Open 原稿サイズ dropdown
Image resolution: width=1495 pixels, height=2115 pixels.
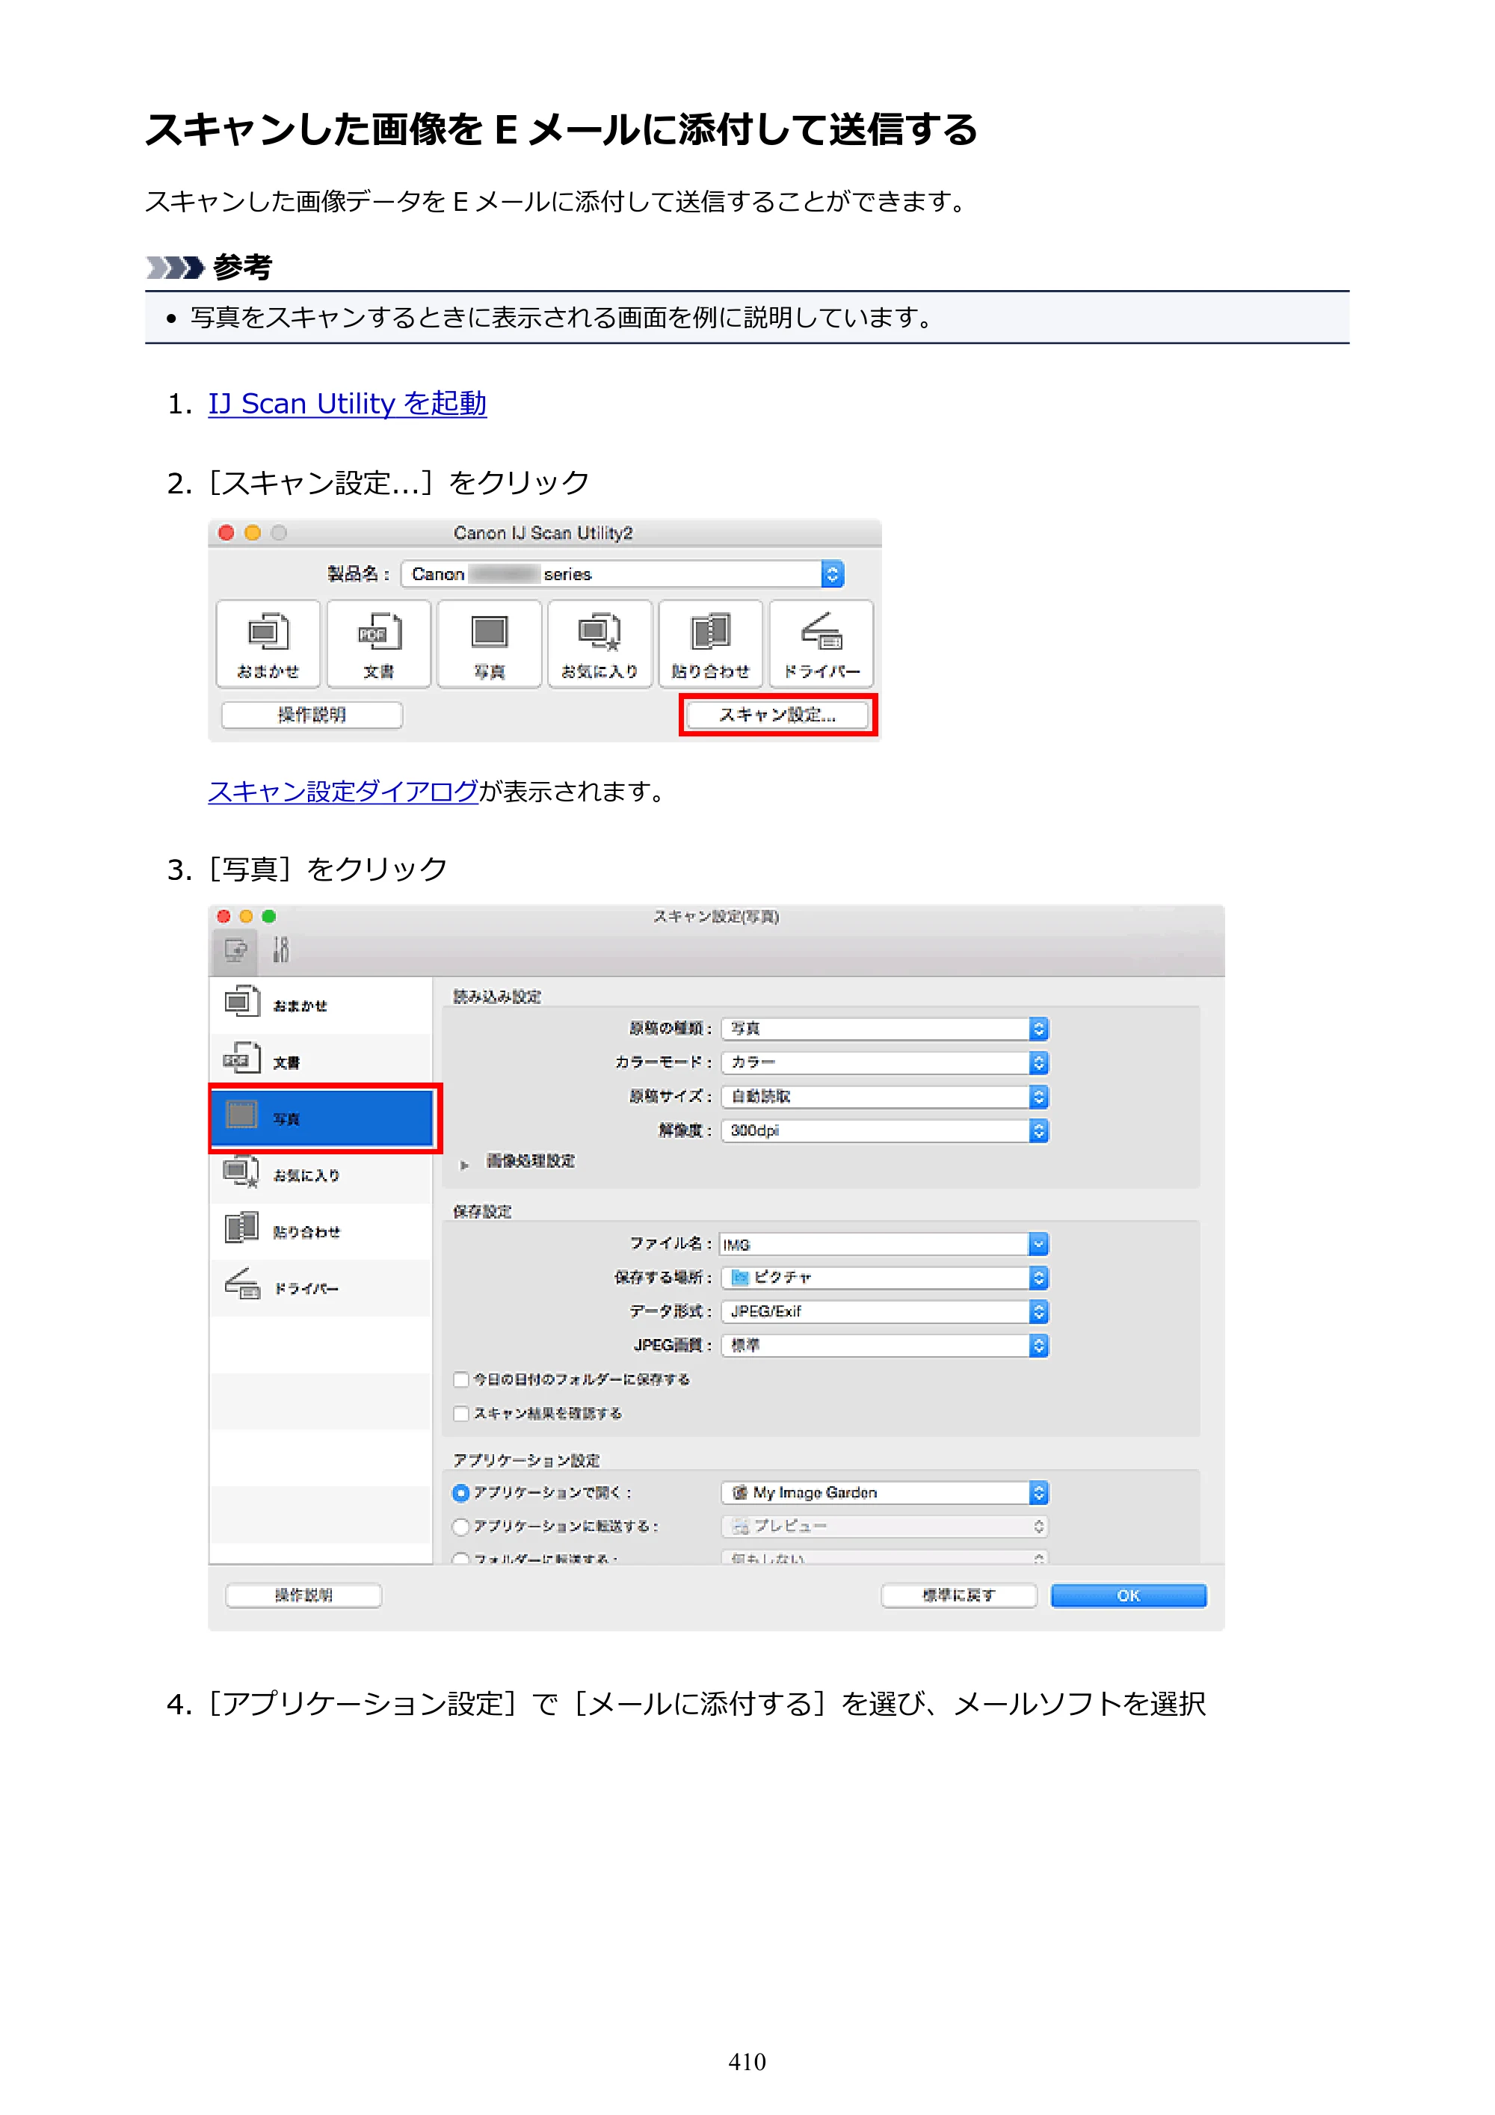tap(885, 1096)
